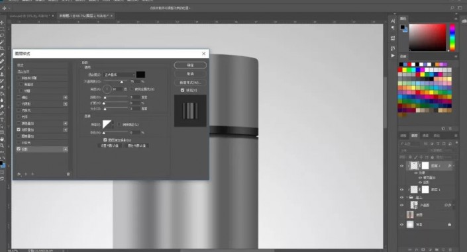Collapse the group folder in the Layers panel
This screenshot has height=252, width=467.
(x=407, y=197)
